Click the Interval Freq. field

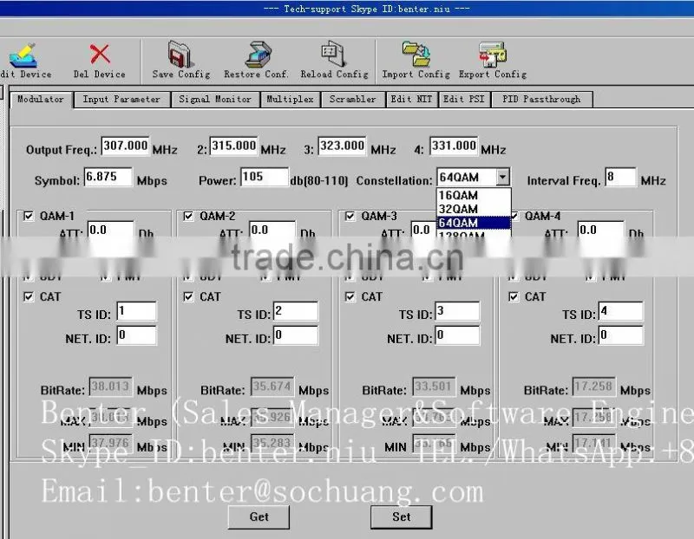coord(620,177)
